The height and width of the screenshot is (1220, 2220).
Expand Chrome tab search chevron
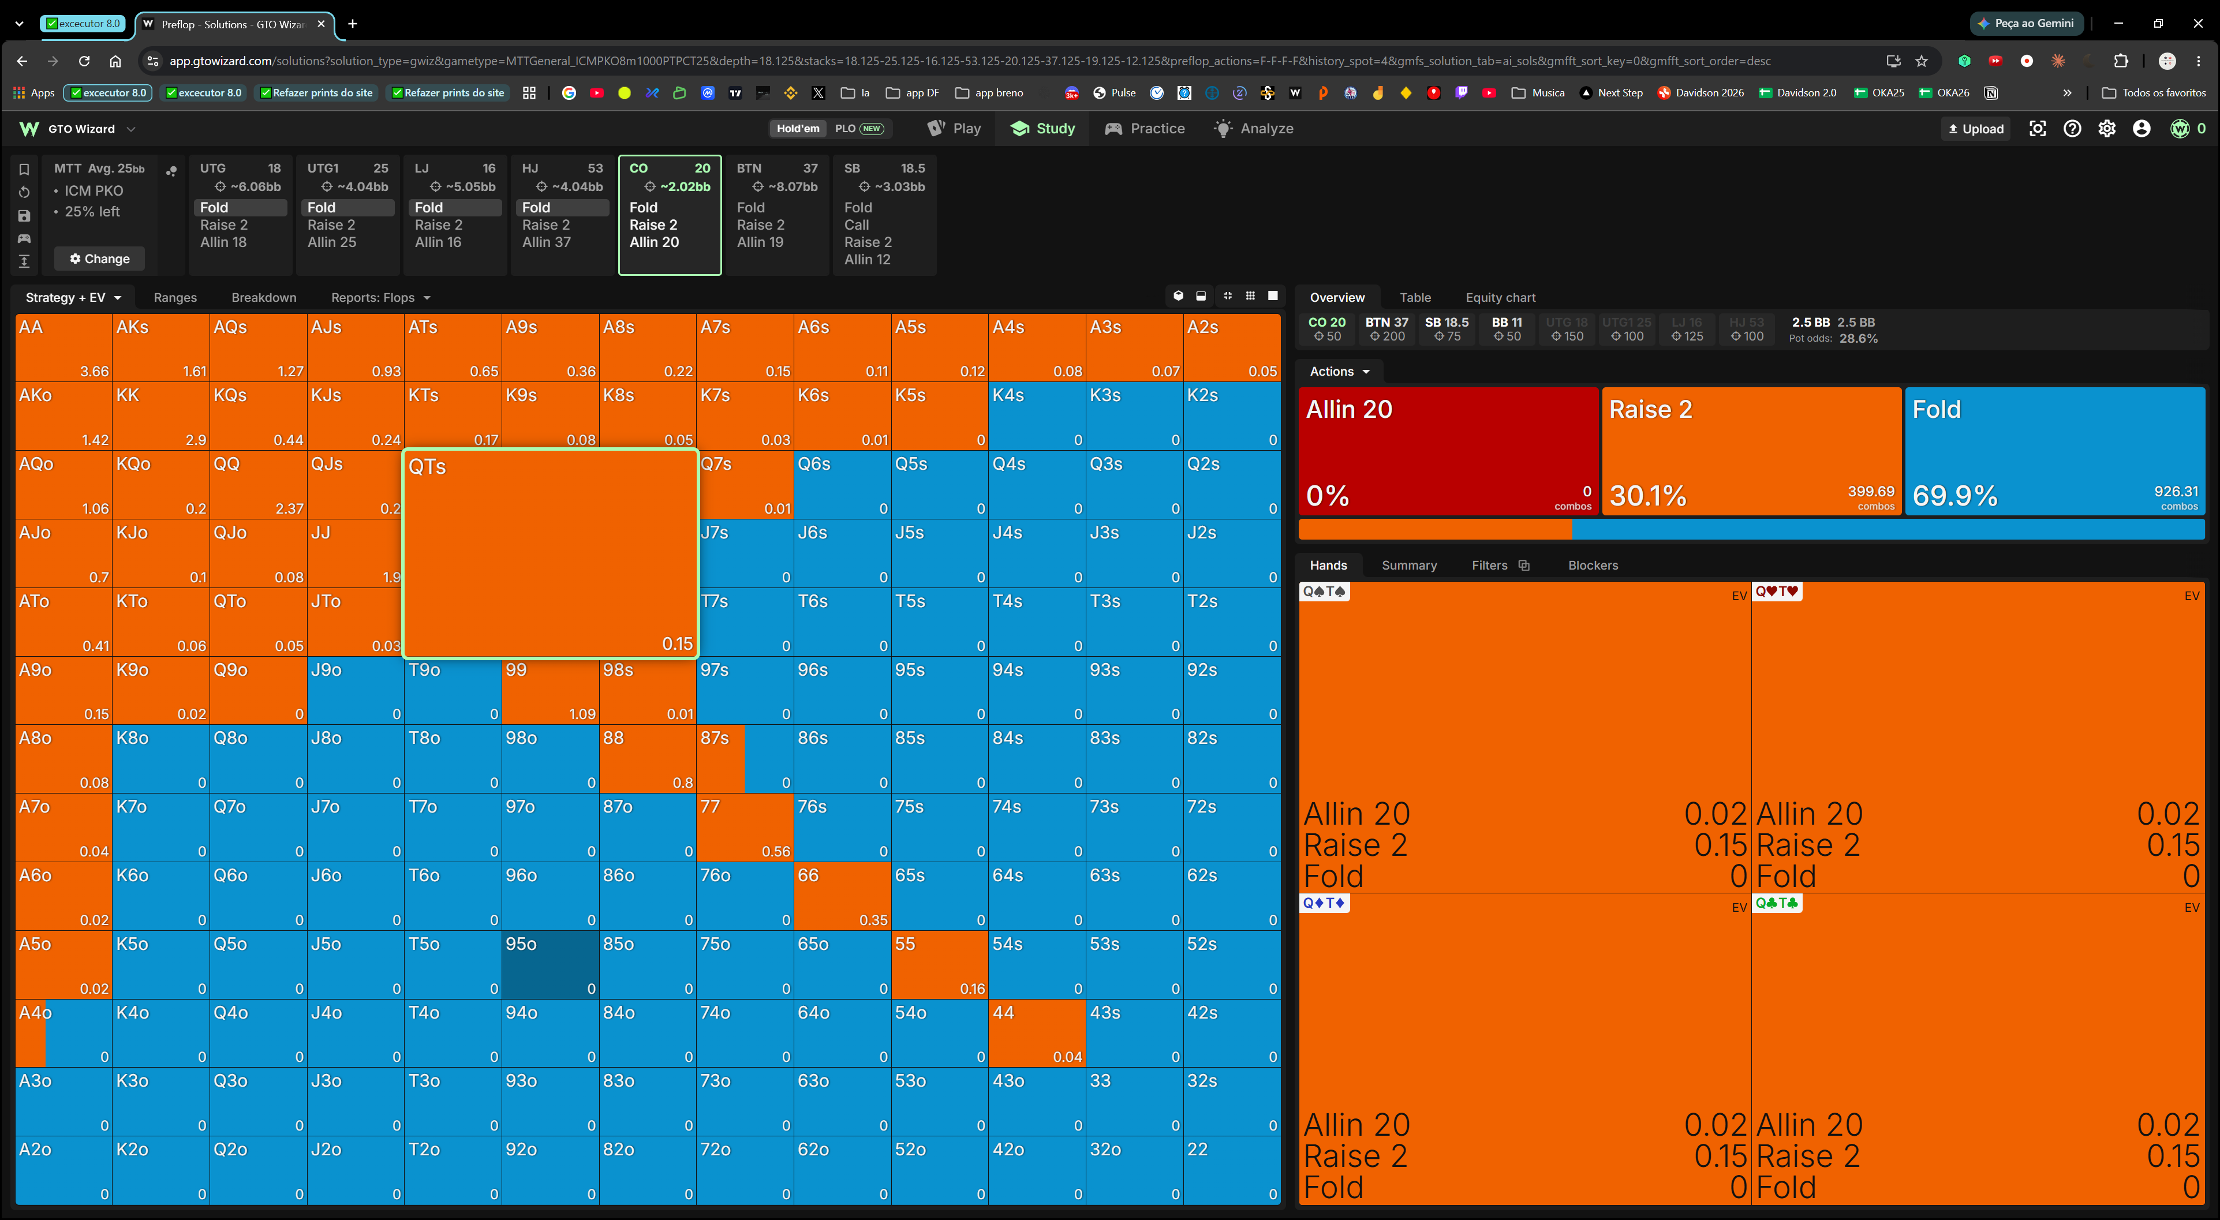click(x=20, y=24)
